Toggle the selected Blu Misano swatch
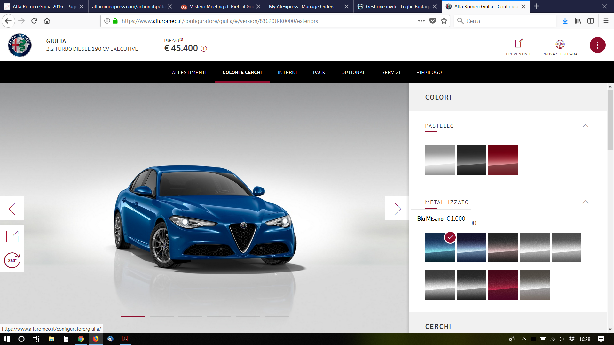Screen dimensions: 614x345 (x=440, y=248)
